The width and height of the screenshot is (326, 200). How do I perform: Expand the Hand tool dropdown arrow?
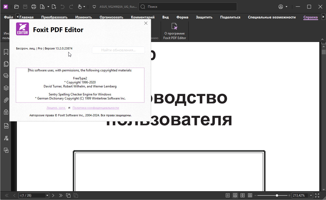click(84, 7)
